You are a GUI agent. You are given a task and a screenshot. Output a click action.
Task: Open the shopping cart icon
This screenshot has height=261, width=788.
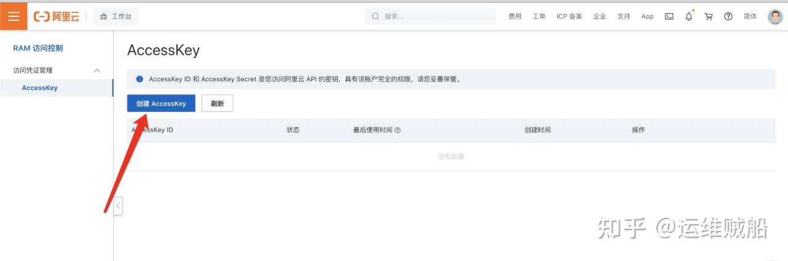(x=709, y=17)
